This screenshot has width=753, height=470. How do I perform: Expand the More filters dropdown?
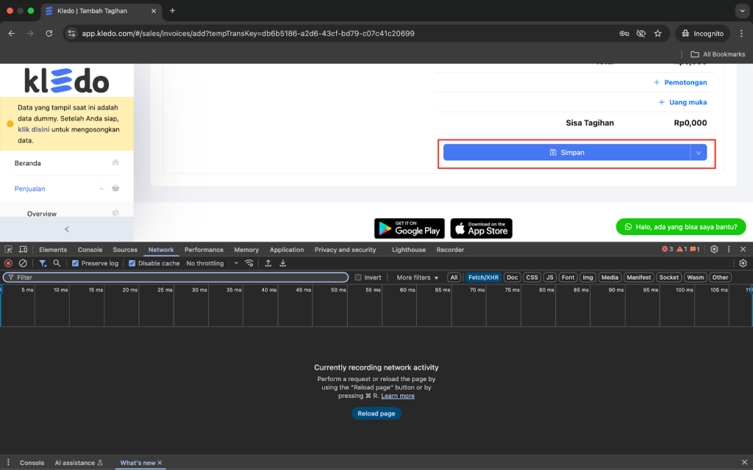tap(417, 278)
